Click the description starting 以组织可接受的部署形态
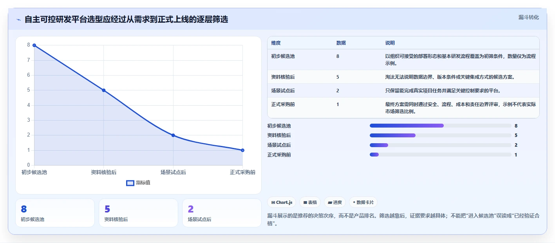Image resolution: width=555 pixels, height=243 pixels. point(461,60)
